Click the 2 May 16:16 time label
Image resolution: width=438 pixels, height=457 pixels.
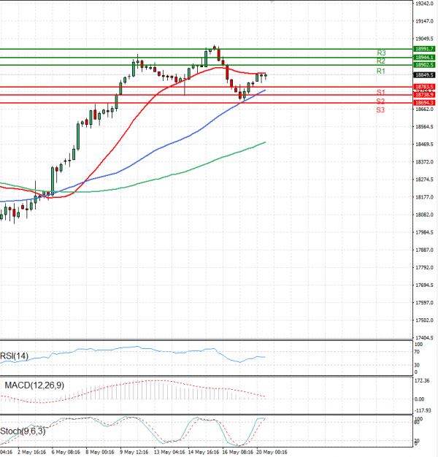[31, 453]
